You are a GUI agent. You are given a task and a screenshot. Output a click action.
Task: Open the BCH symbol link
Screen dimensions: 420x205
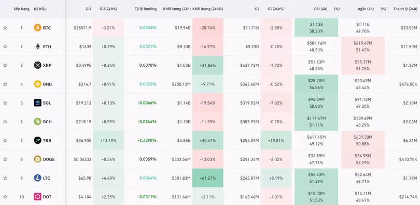[47, 122]
